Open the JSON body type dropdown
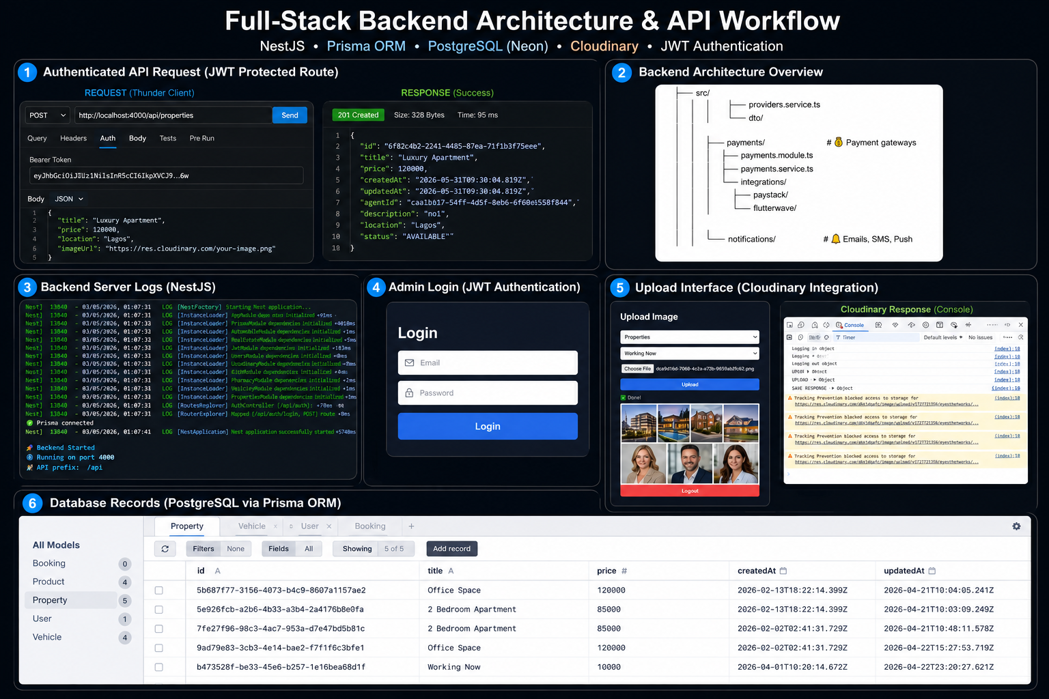 [x=69, y=199]
